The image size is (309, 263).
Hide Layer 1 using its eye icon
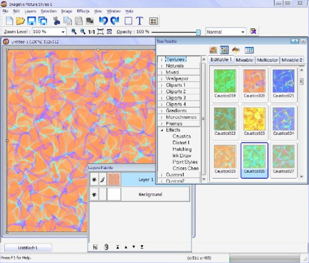(x=94, y=180)
